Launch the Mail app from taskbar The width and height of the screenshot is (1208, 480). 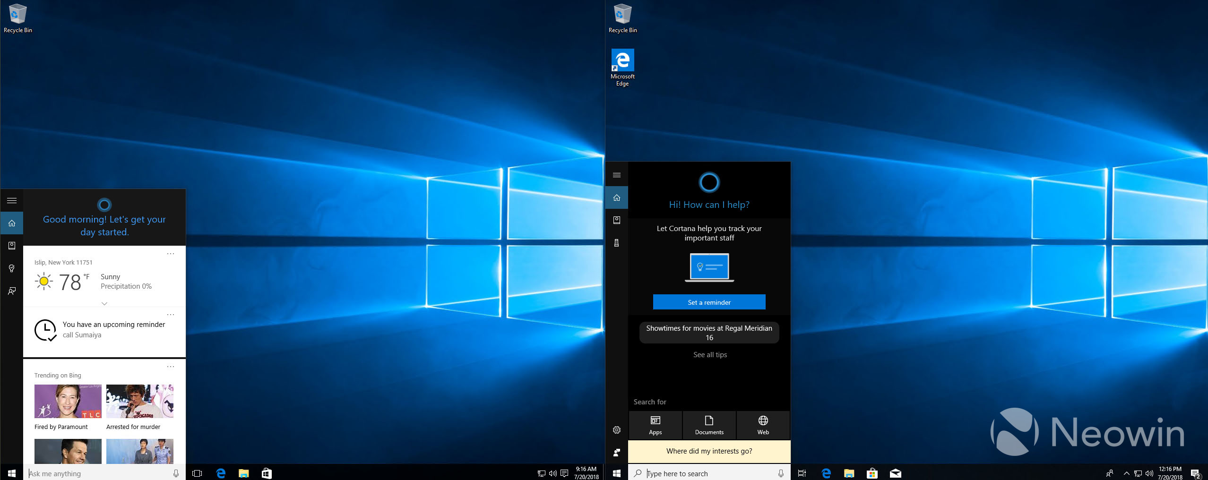(x=895, y=473)
